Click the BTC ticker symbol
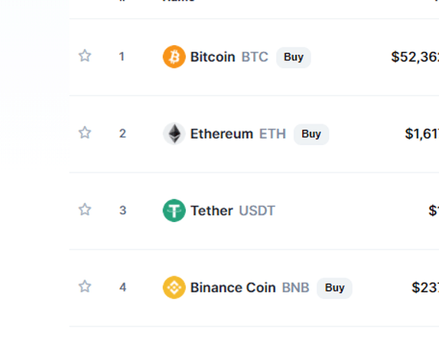The height and width of the screenshot is (348, 439). [x=255, y=57]
